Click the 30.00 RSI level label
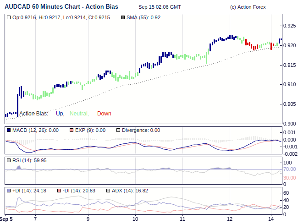The image size is (298, 224). [x=290, y=178]
